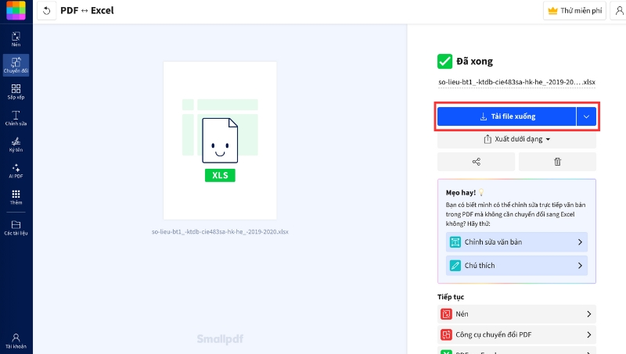Click chevron on Công cụ chuyển đổi PDF row
This screenshot has width=626, height=354.
point(589,334)
